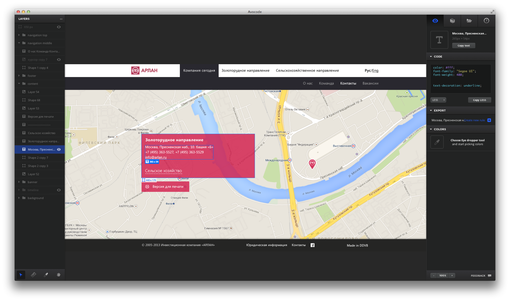Select the arrow Select tool
Screen dimensions: 510x301
[21, 275]
